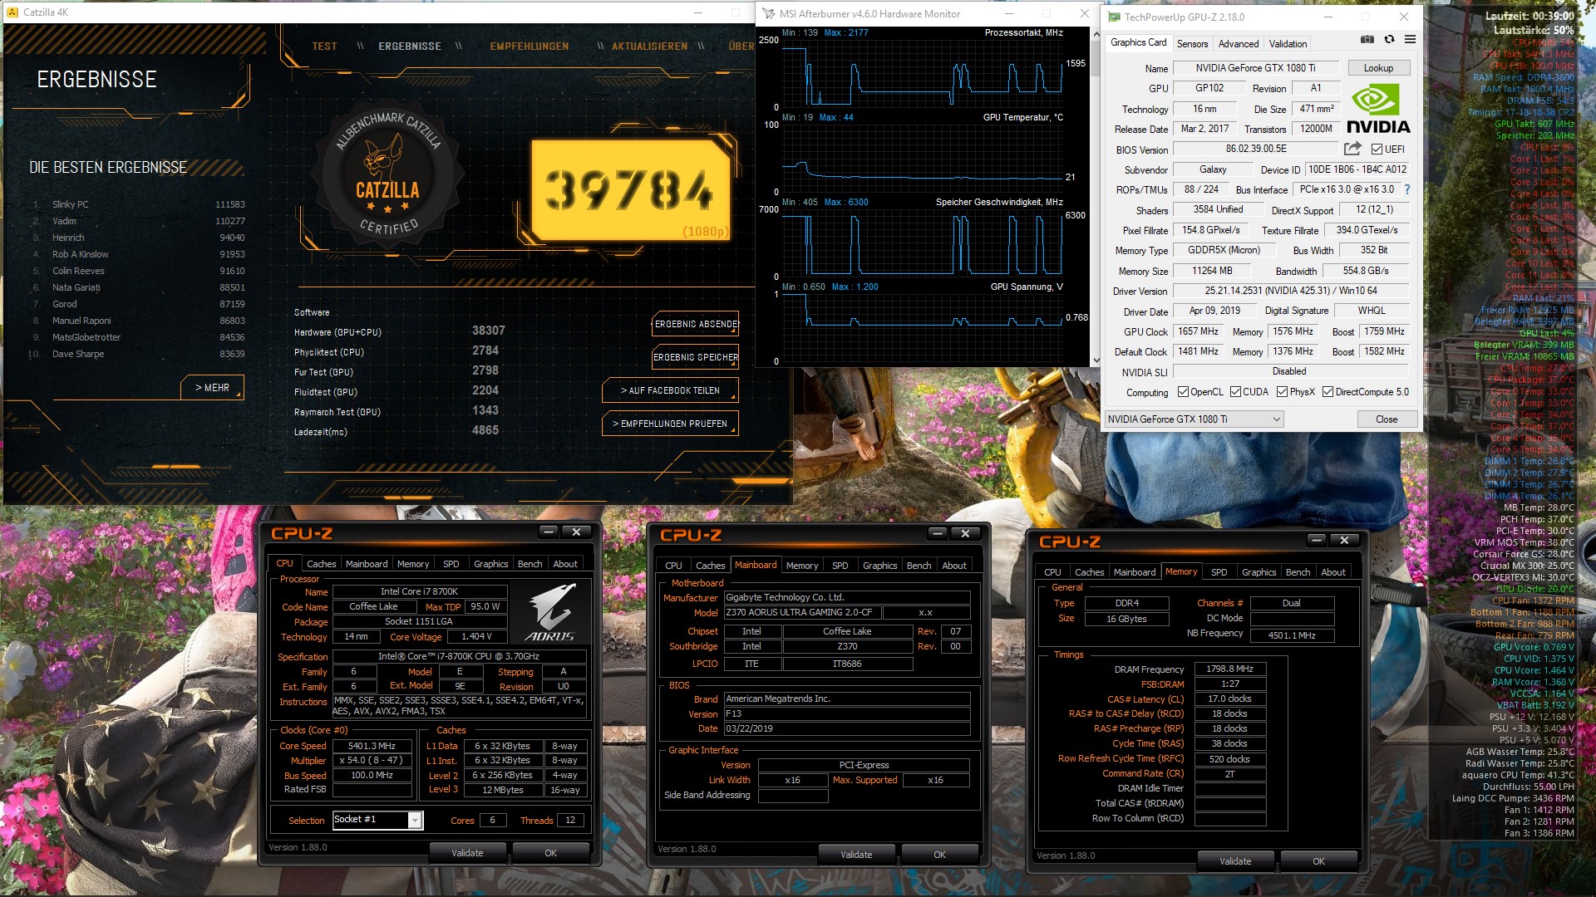Click Validate in CPU-Z window showing DRAM timings
Image resolution: width=1596 pixels, height=897 pixels.
click(x=1235, y=861)
